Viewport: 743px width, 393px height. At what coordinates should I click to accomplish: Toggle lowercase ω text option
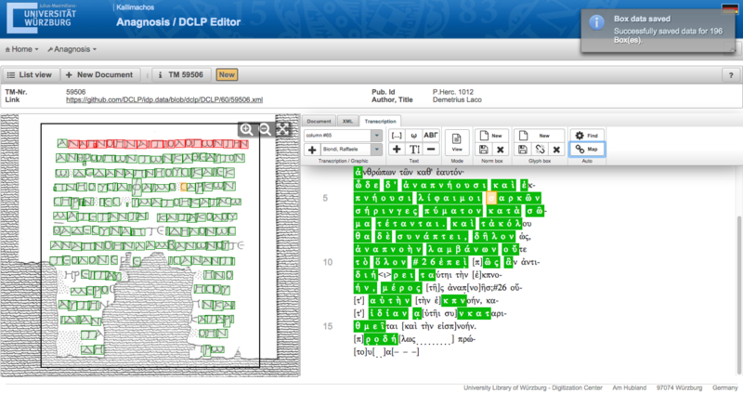[413, 136]
